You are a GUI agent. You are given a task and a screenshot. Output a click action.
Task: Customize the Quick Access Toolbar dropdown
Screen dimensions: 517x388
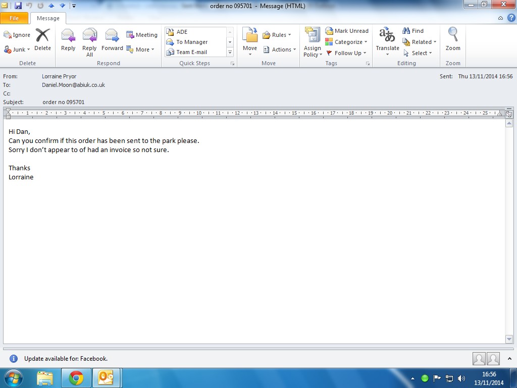(74, 6)
